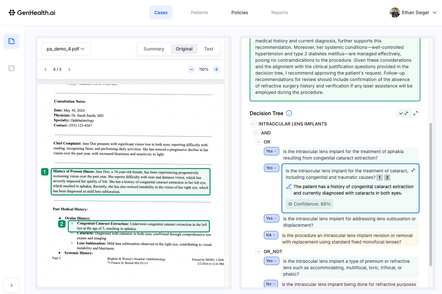Click the Confidence: 88% badge

310,204
